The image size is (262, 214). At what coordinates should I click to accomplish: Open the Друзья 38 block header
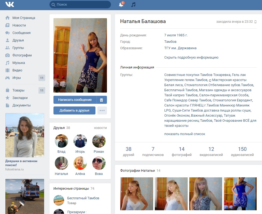click(62, 128)
